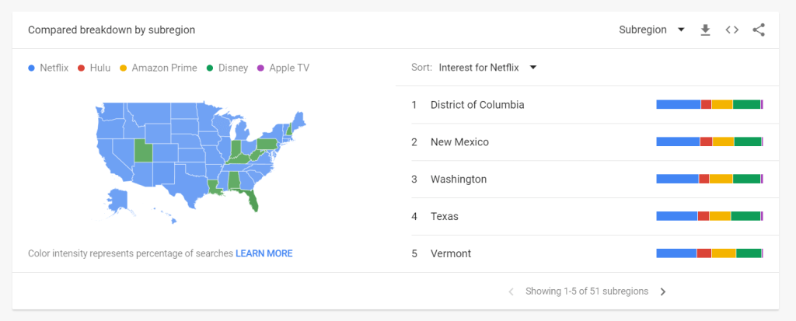The image size is (796, 321).
Task: Click the previous page arrow
Action: coord(511,291)
